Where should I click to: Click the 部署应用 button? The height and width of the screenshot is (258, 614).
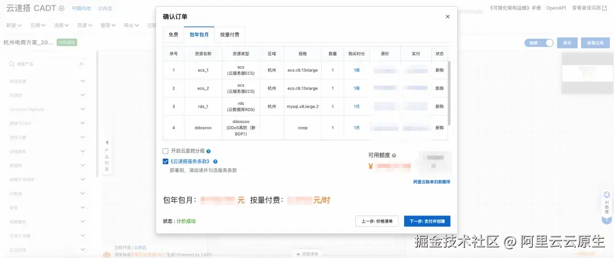point(595,43)
